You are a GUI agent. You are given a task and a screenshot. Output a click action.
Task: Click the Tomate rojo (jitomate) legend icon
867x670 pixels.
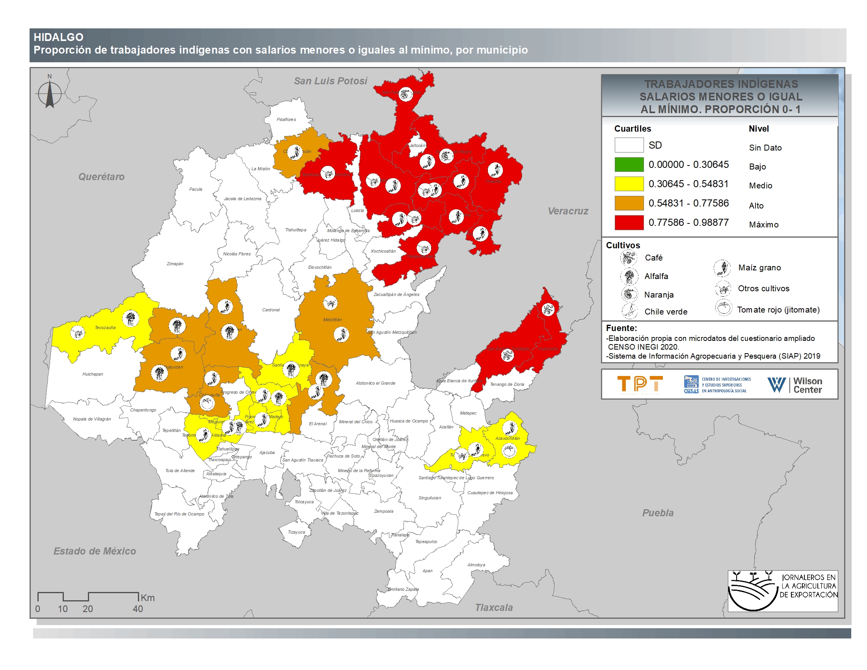[x=724, y=308]
